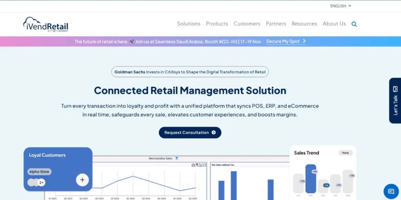Open the Resources menu
The width and height of the screenshot is (401, 200).
point(304,24)
